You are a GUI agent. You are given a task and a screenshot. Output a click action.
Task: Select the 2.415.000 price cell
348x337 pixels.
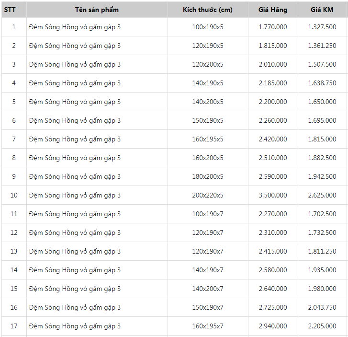point(273,251)
